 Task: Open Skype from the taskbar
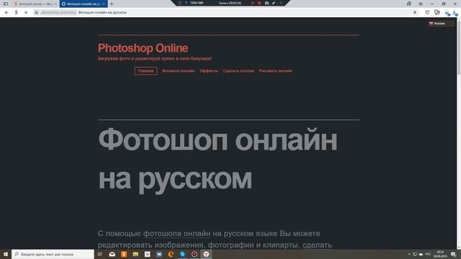tap(182, 254)
